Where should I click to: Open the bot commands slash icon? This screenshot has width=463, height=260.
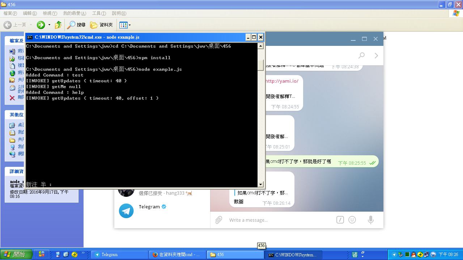coord(340,220)
